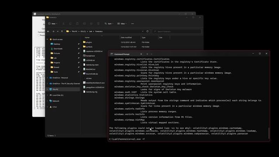Open a new terminal tab with plus
The width and height of the screenshot is (279, 157).
tap(147, 54)
